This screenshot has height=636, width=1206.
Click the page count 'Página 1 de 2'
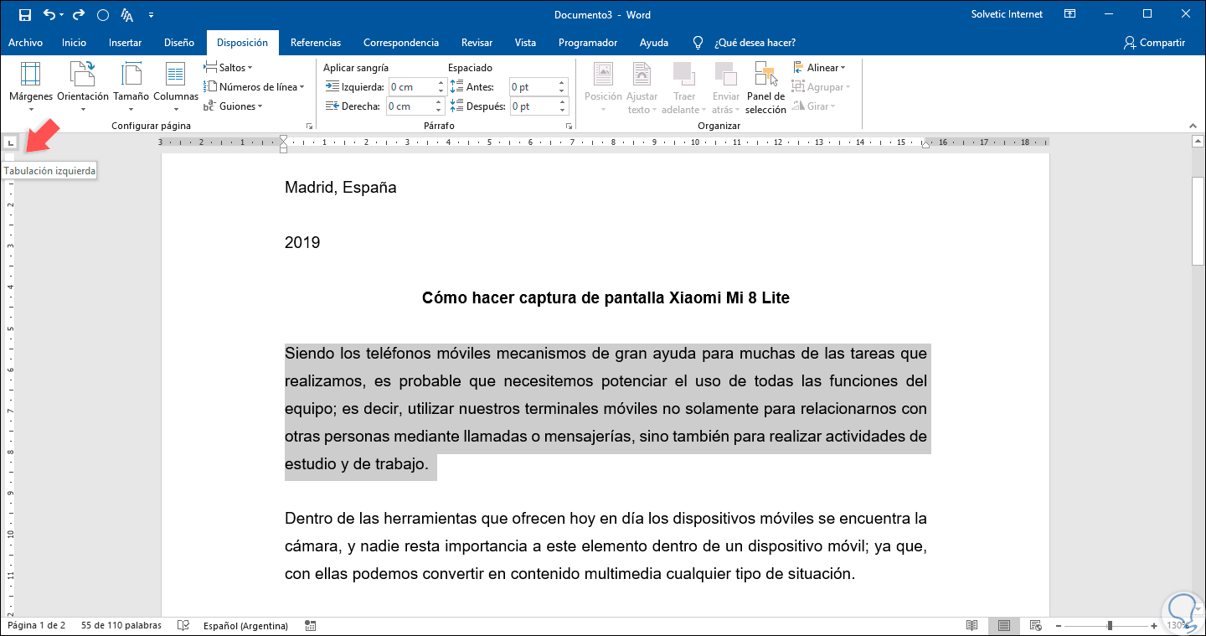coord(37,626)
